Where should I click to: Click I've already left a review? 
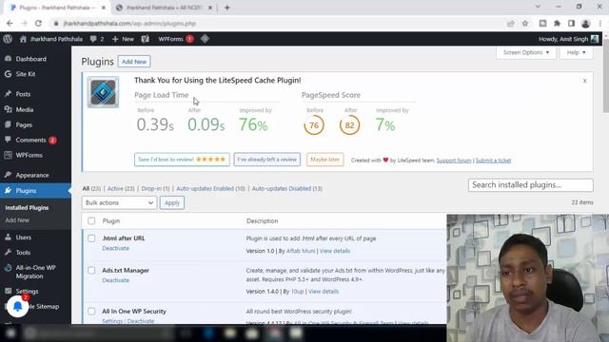click(x=266, y=160)
